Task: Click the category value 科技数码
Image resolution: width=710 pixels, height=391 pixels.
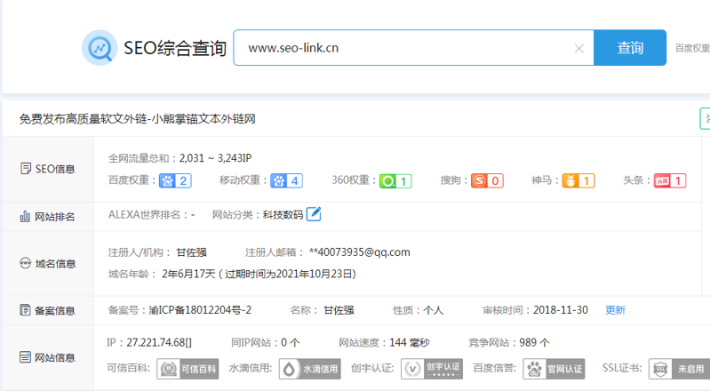Action: coord(283,215)
